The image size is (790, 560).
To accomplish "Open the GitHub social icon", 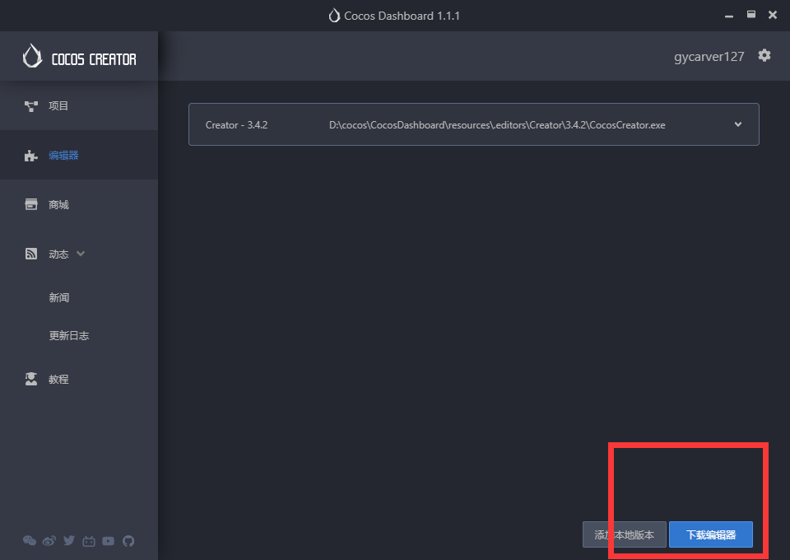I will point(128,541).
